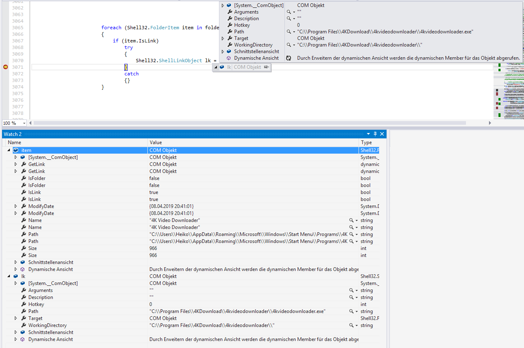Open visualizer dropdown arrow for 4kvideodownloader.exe Path row
The width and height of the screenshot is (524, 348).
(356, 311)
